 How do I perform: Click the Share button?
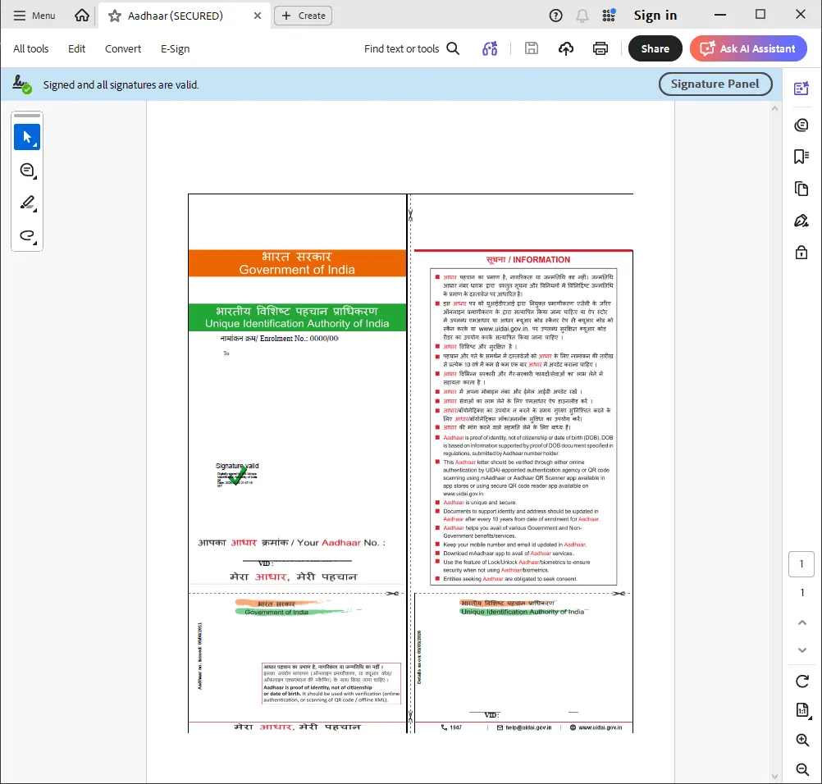pos(655,48)
